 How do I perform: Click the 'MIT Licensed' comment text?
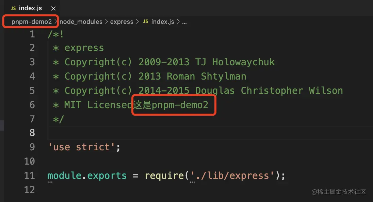98,105
